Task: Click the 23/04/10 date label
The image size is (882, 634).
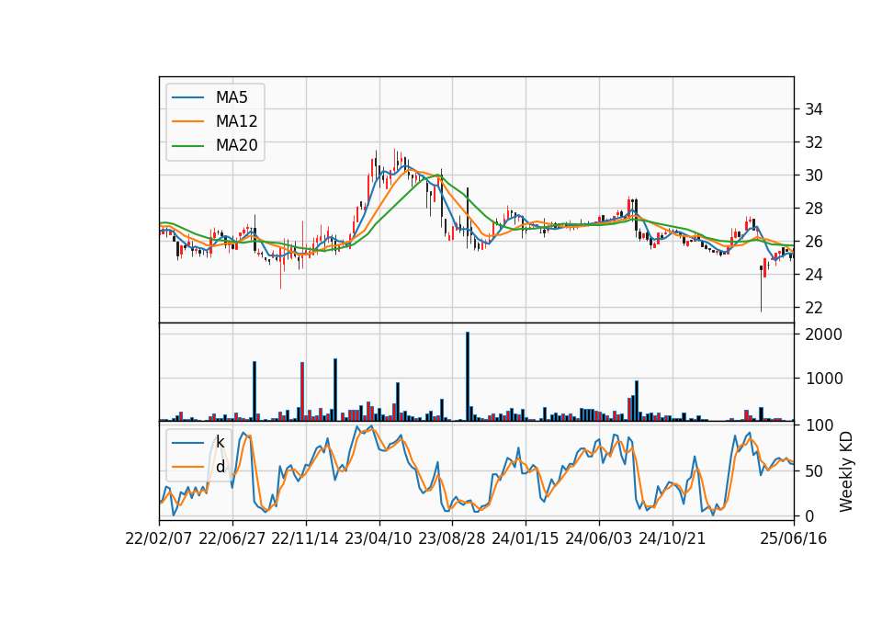Action: click(x=378, y=538)
